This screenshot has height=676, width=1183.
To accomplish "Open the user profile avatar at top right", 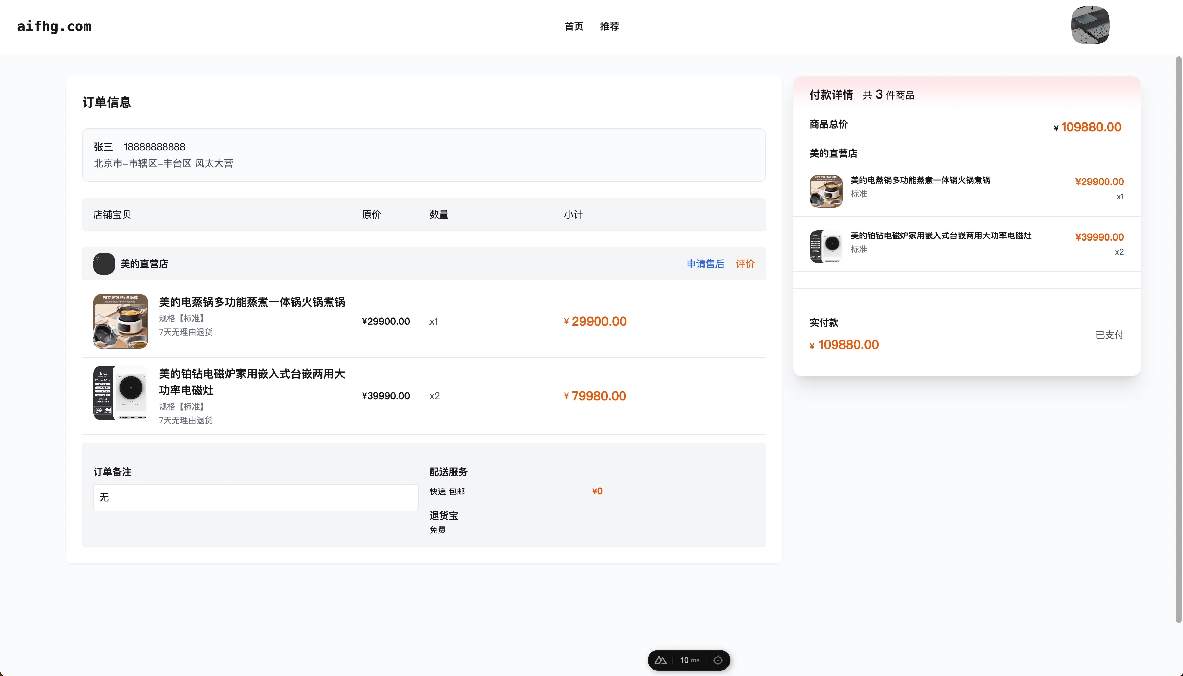I will [x=1091, y=26].
